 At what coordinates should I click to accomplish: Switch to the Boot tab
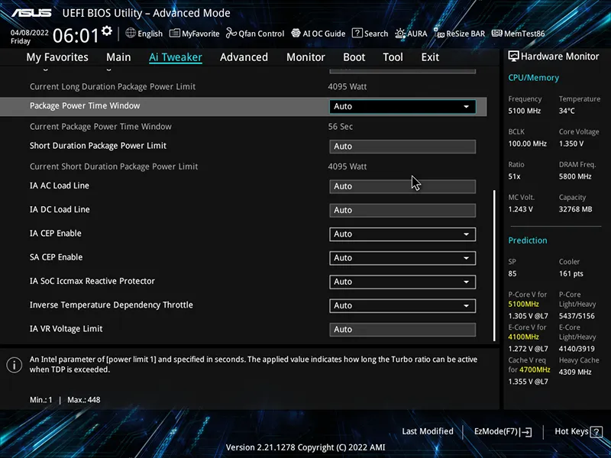click(354, 57)
